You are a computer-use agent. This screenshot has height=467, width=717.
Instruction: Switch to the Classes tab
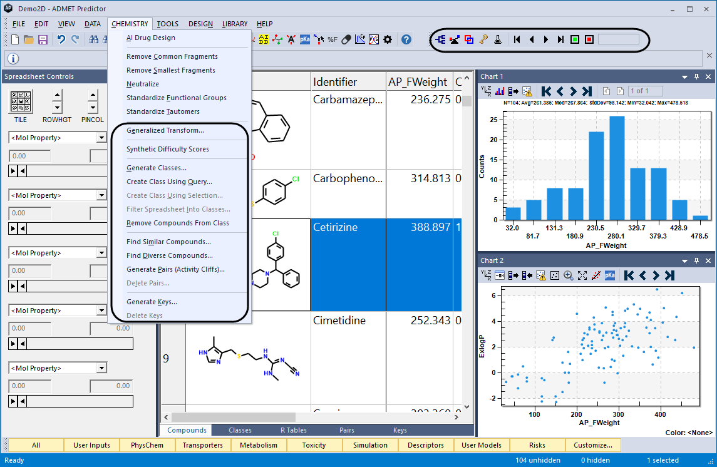(x=240, y=430)
